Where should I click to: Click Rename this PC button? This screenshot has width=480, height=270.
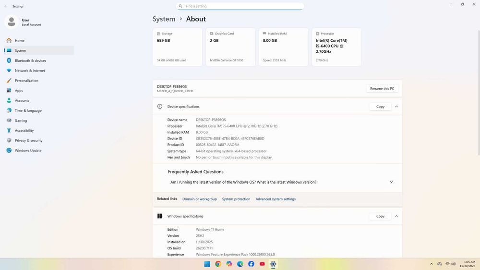tap(382, 88)
